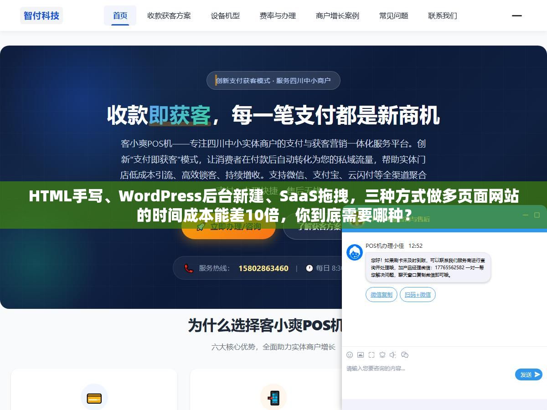Open 联系我们 menu item
547x410 pixels.
[443, 15]
